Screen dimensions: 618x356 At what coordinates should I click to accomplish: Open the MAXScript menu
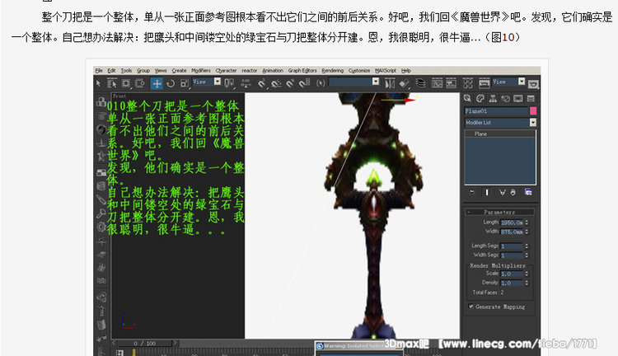coord(386,71)
